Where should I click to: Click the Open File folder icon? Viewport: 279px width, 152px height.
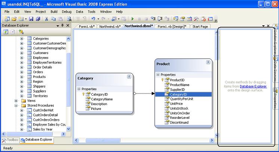point(14,19)
